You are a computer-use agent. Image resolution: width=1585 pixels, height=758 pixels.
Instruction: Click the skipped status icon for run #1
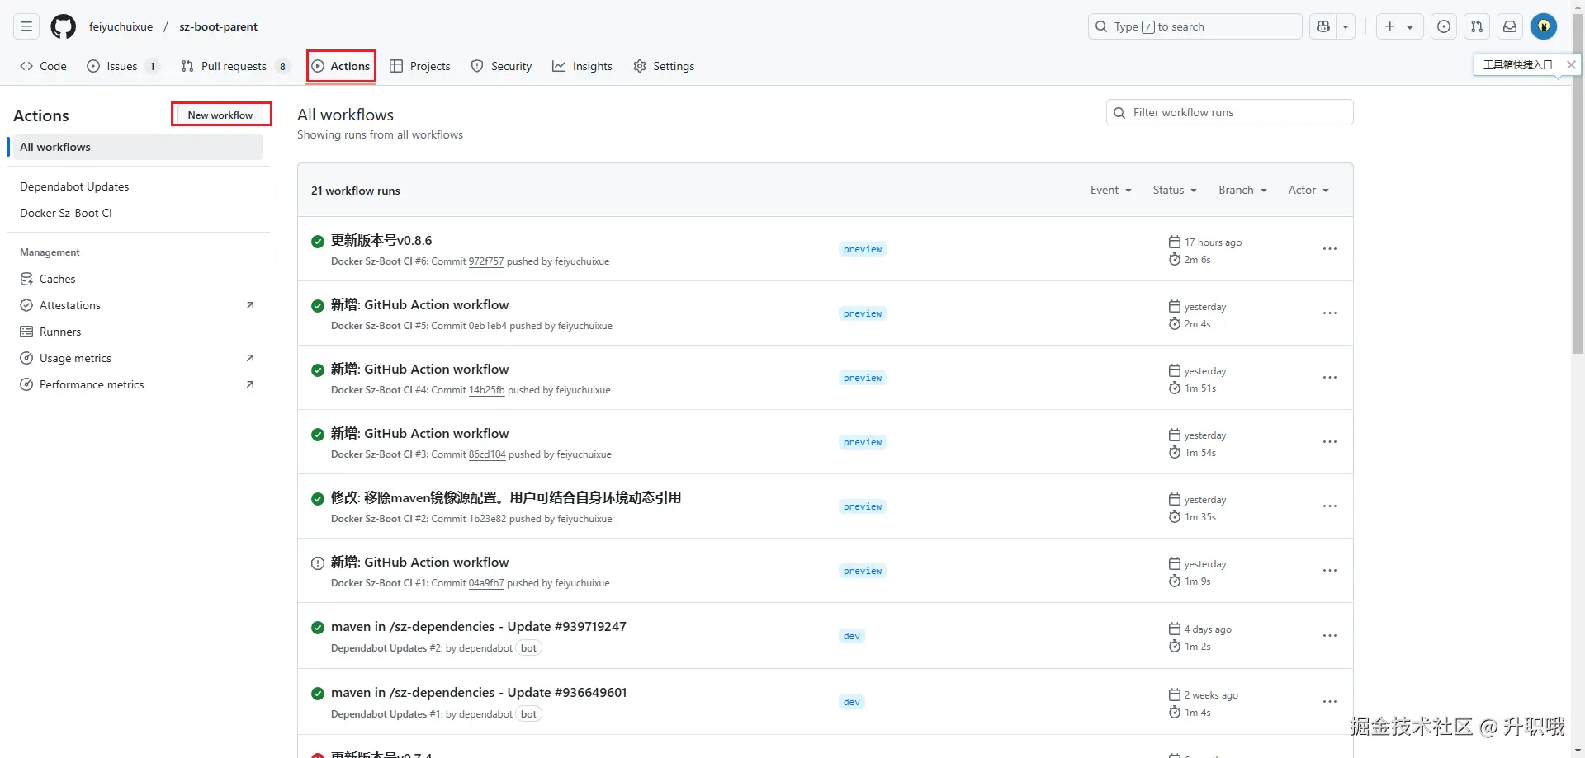(x=318, y=563)
